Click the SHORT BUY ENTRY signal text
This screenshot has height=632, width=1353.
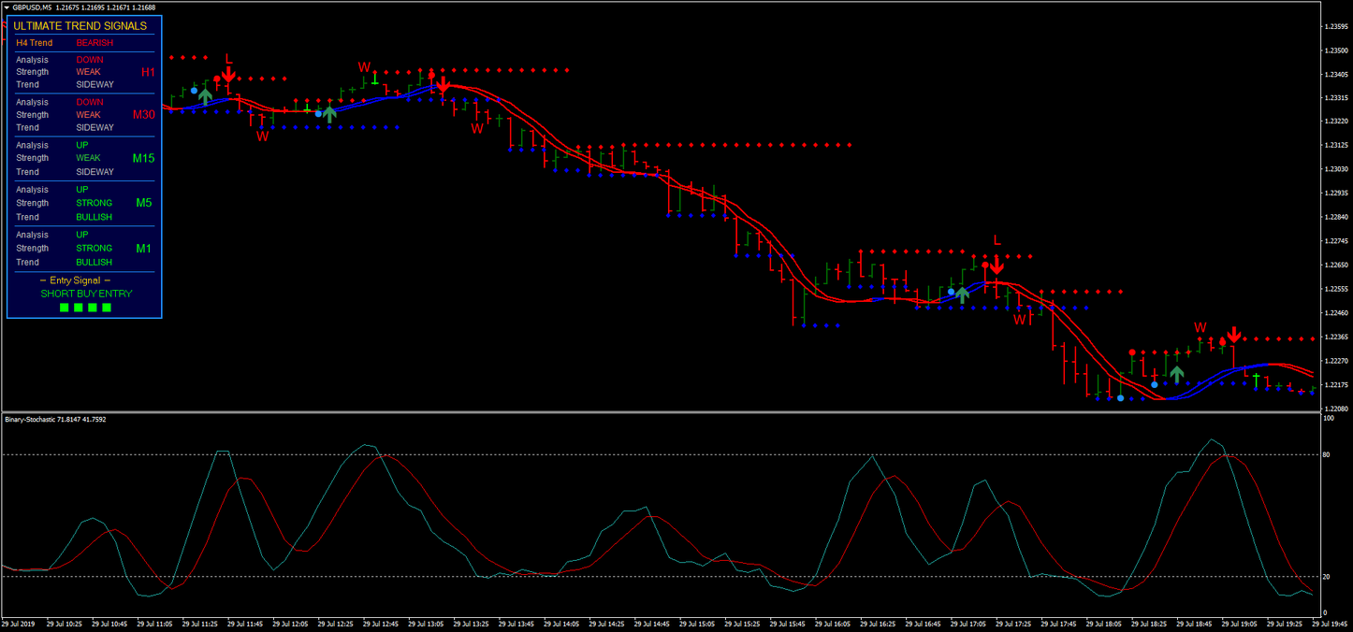tap(86, 294)
